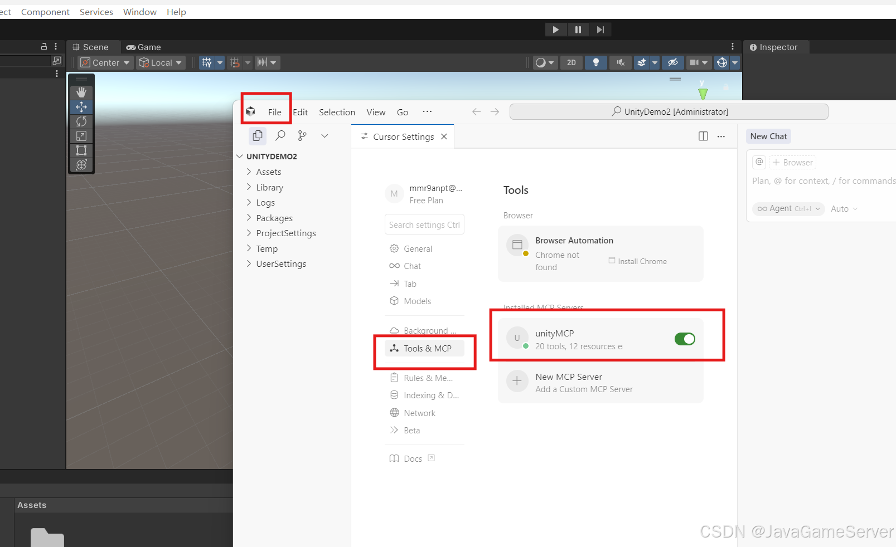Select the Hand view tool in Unity
The image size is (896, 547).
coord(81,92)
